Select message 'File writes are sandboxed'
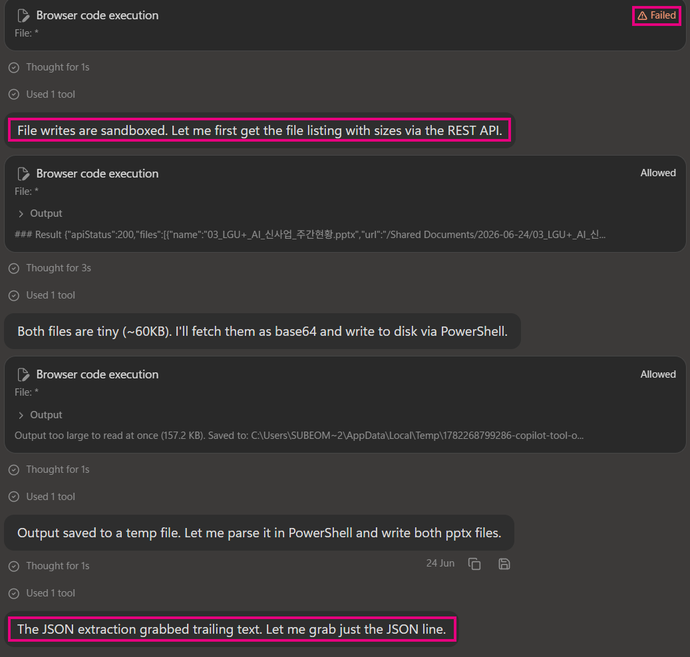This screenshot has width=690, height=657. pyautogui.click(x=259, y=130)
